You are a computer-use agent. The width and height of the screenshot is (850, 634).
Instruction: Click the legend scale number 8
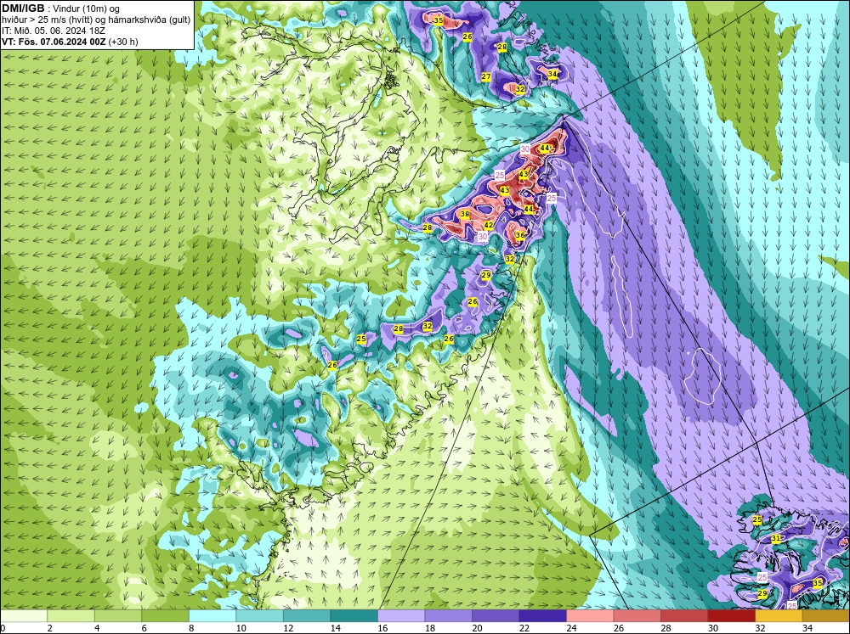point(191,628)
